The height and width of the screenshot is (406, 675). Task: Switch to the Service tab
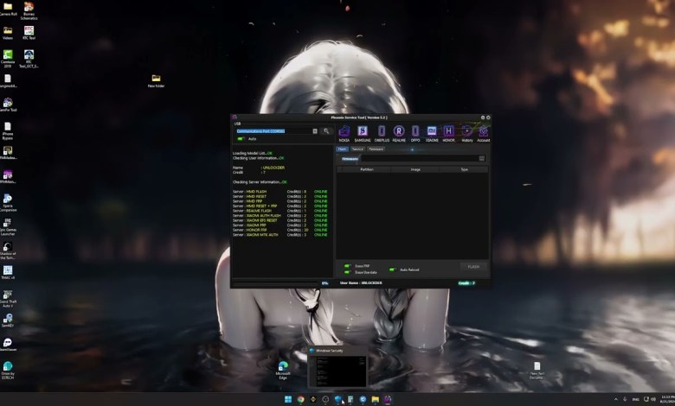coord(357,149)
